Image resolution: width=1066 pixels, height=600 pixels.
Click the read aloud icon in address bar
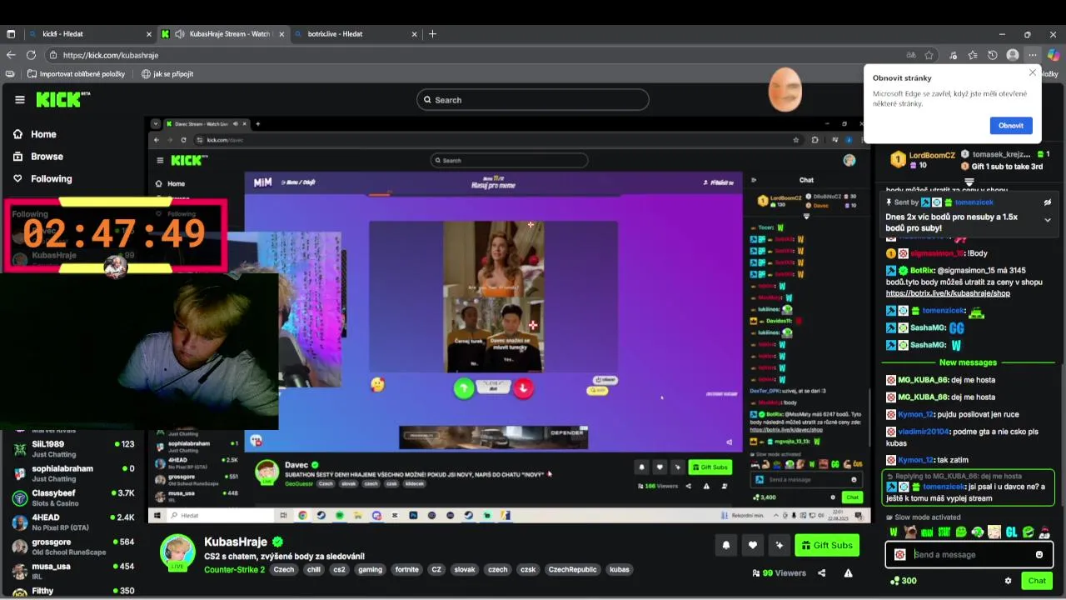click(x=911, y=55)
